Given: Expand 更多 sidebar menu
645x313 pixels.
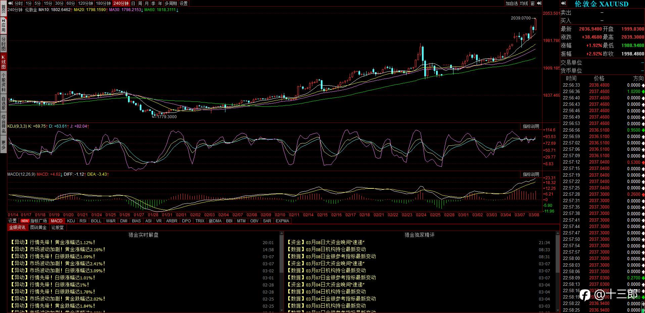Looking at the screenshot, I should tap(3, 145).
